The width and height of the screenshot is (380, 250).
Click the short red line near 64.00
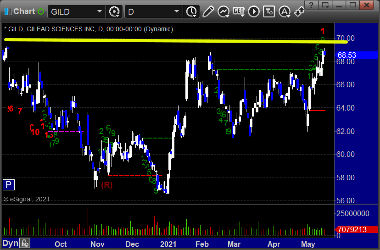coord(317,111)
